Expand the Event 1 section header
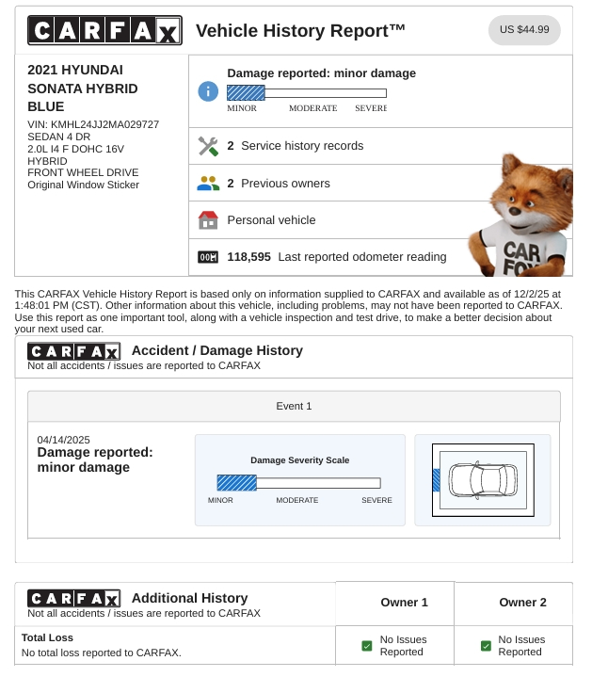The width and height of the screenshot is (592, 693). (x=294, y=406)
